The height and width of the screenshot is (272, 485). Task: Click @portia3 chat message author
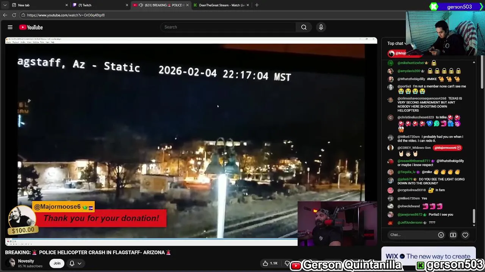coord(404,86)
